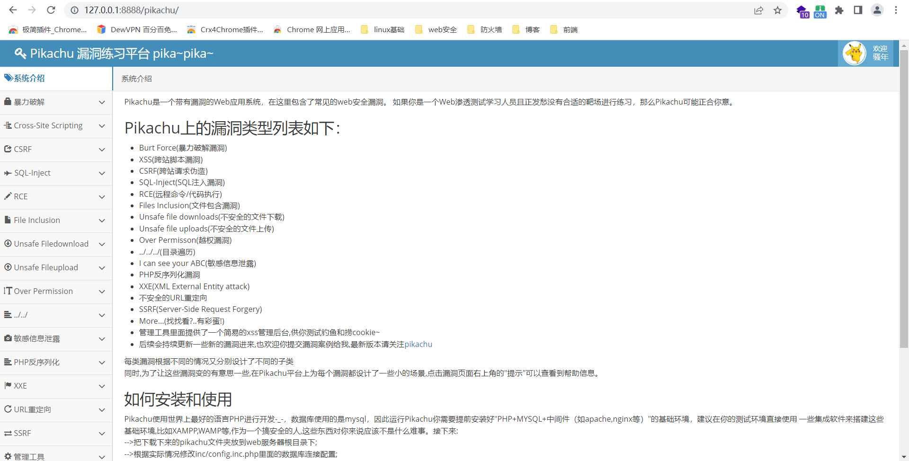
Task: Click the pencil icon beside RCE
Action: pos(8,196)
